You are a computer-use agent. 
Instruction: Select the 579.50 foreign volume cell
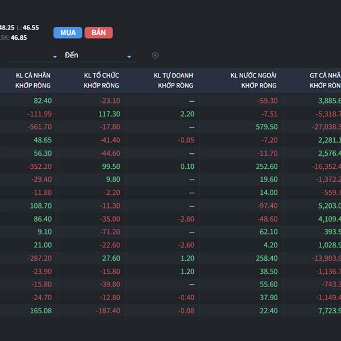pos(267,127)
